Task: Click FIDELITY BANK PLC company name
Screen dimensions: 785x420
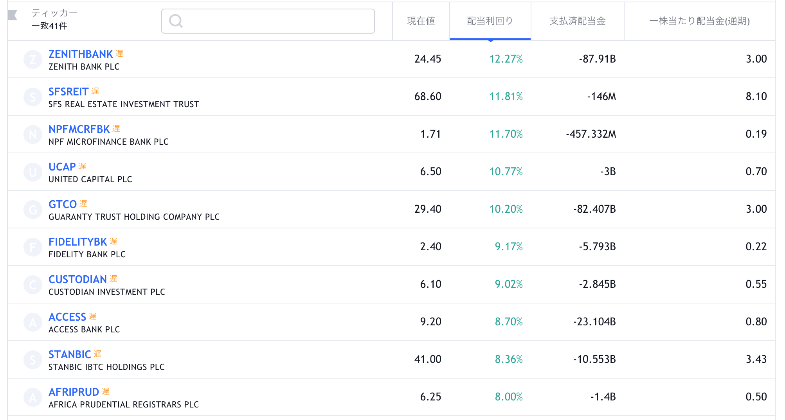Action: coord(87,255)
